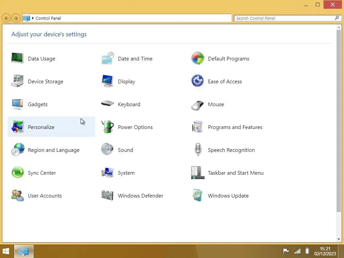This screenshot has width=344, height=258.
Task: Select the Power Options label
Action: tap(135, 127)
